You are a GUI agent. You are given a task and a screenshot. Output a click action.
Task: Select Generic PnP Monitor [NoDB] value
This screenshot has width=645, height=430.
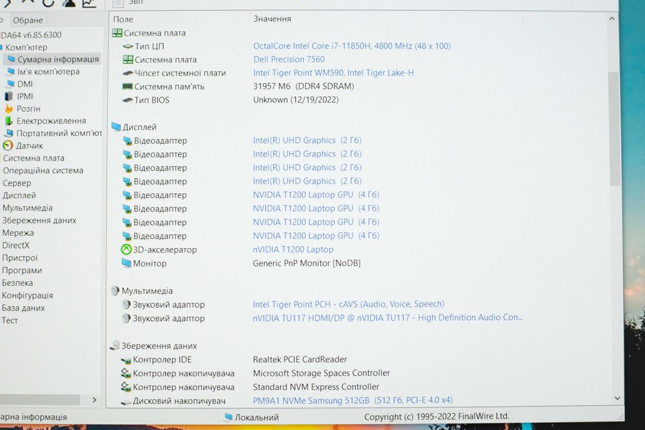(306, 263)
